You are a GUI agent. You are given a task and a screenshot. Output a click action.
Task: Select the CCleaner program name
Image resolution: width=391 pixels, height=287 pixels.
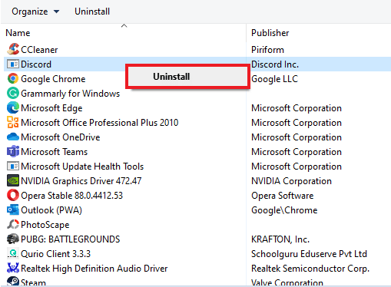[39, 50]
